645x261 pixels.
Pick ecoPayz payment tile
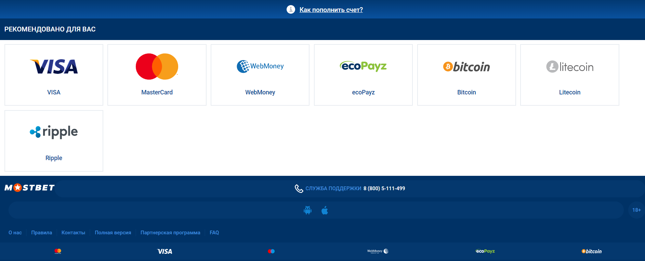point(363,75)
